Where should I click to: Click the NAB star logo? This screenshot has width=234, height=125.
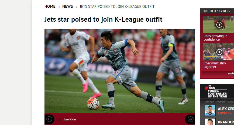click(x=207, y=88)
